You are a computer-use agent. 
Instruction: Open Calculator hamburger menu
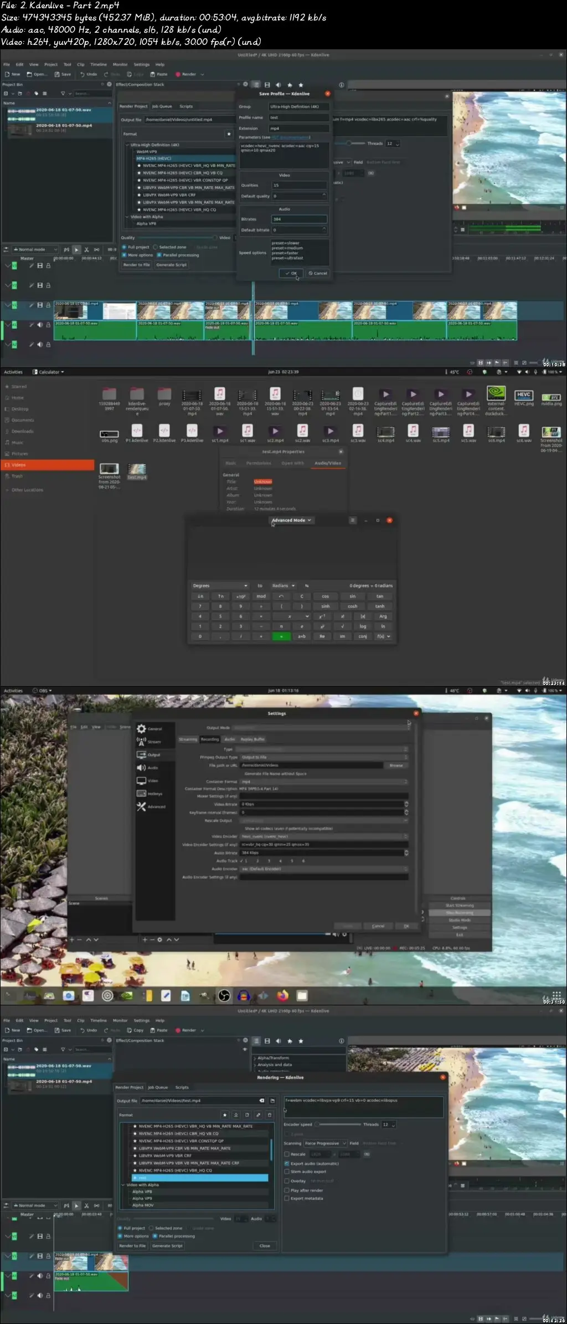coord(352,520)
